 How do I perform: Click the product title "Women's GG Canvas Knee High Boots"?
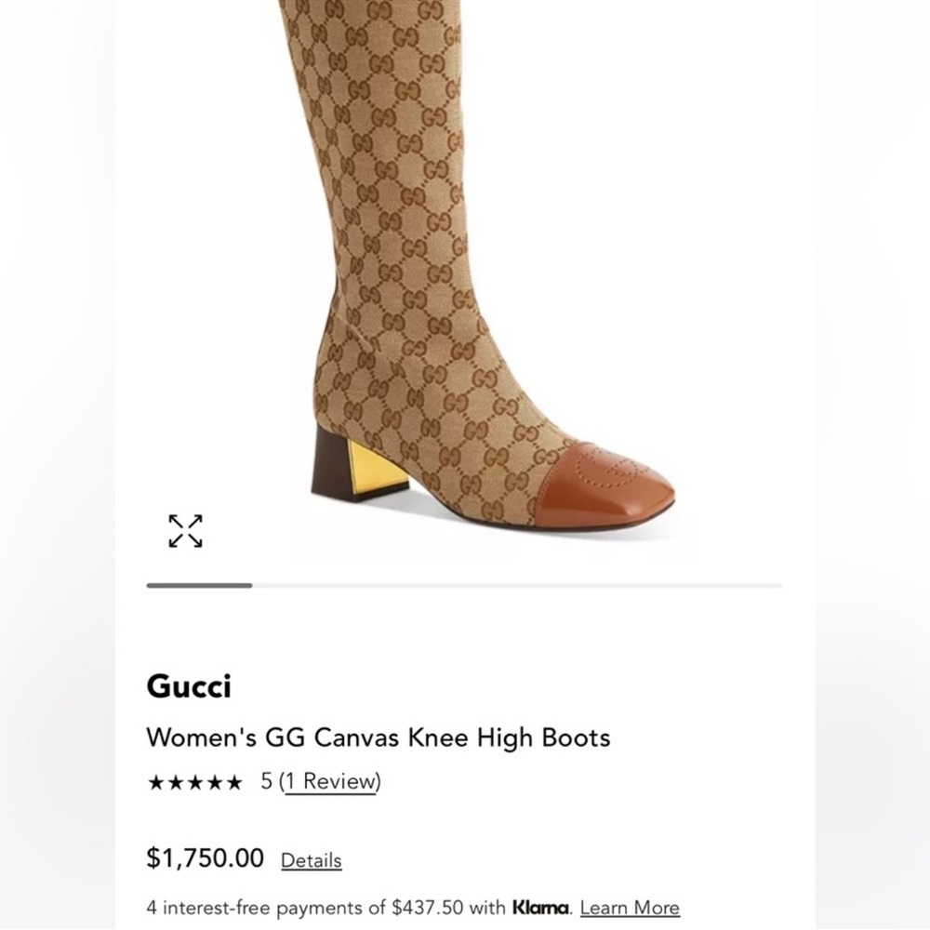click(379, 737)
